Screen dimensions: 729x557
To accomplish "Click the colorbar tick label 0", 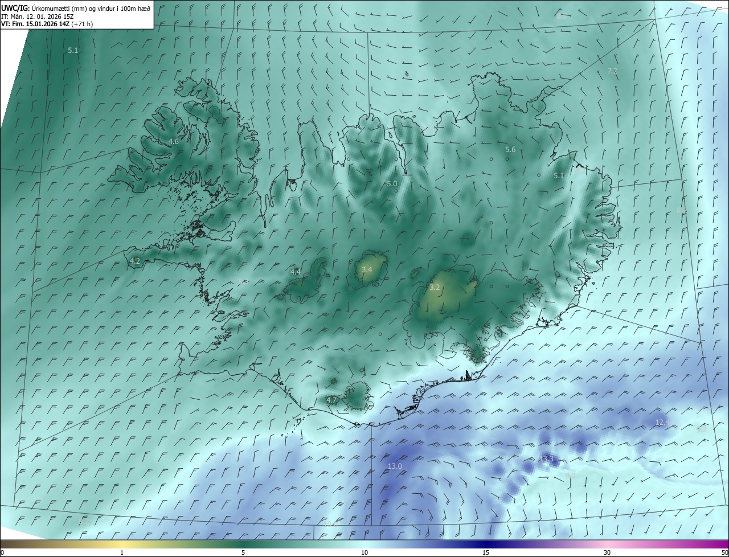I will [x=2, y=552].
